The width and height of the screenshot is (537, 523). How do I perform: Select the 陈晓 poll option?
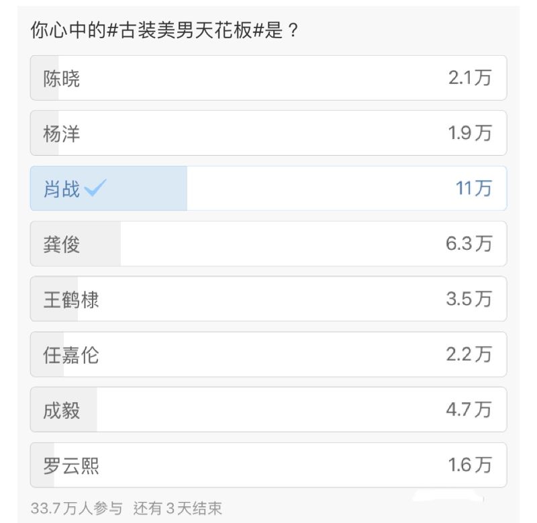[62, 79]
